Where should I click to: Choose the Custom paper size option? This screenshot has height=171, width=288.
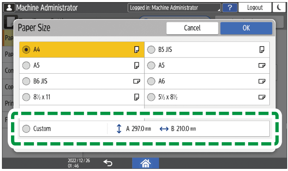[x=26, y=129]
